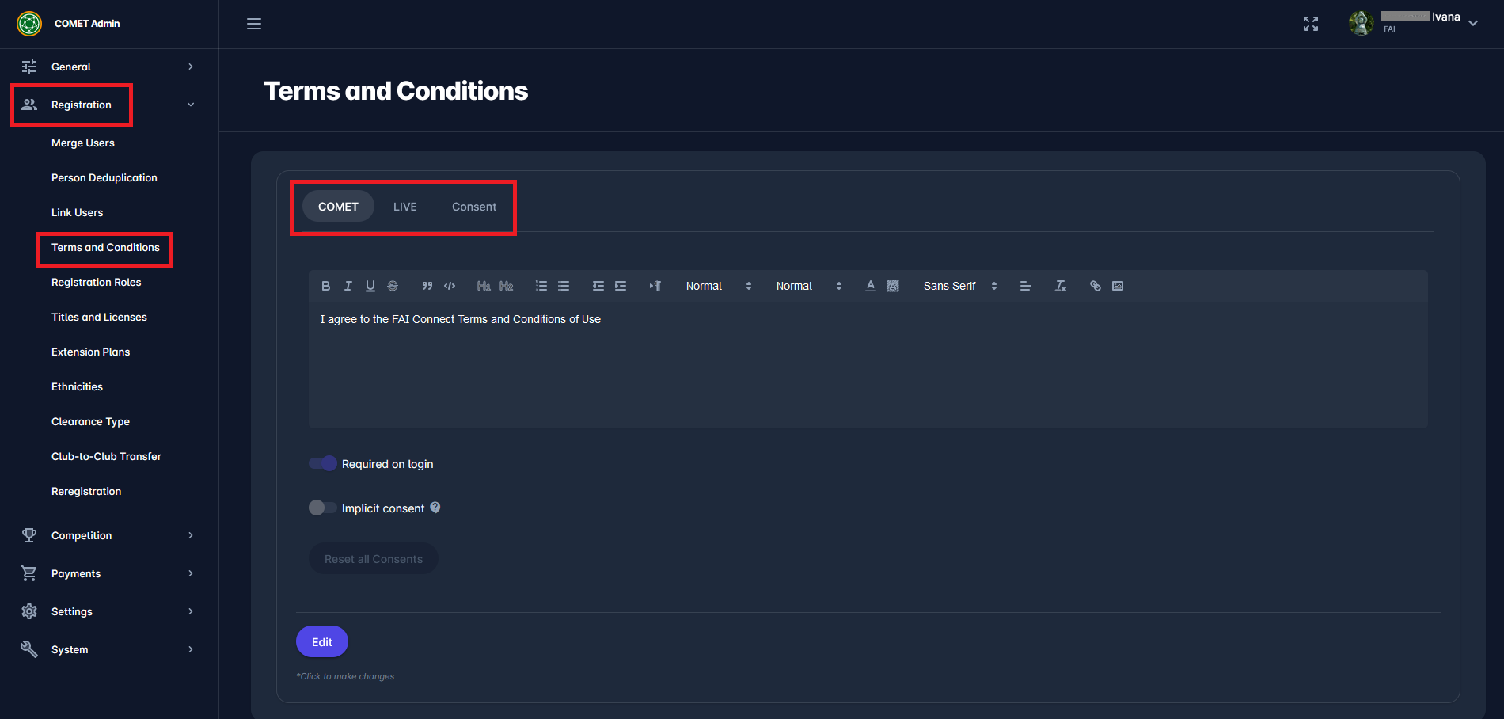Click the Edit button
The image size is (1504, 719).
tap(321, 641)
